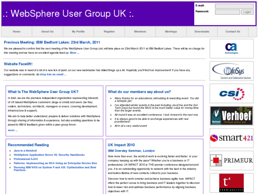Open the InfoSys sponsor logo
The width and height of the screenshot is (258, 194).
[x=231, y=71]
